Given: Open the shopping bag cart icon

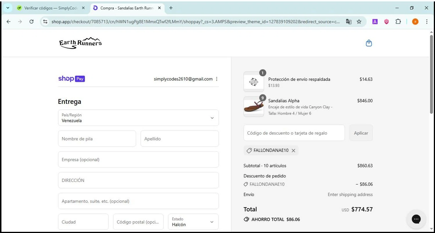Looking at the screenshot, I should (x=369, y=43).
